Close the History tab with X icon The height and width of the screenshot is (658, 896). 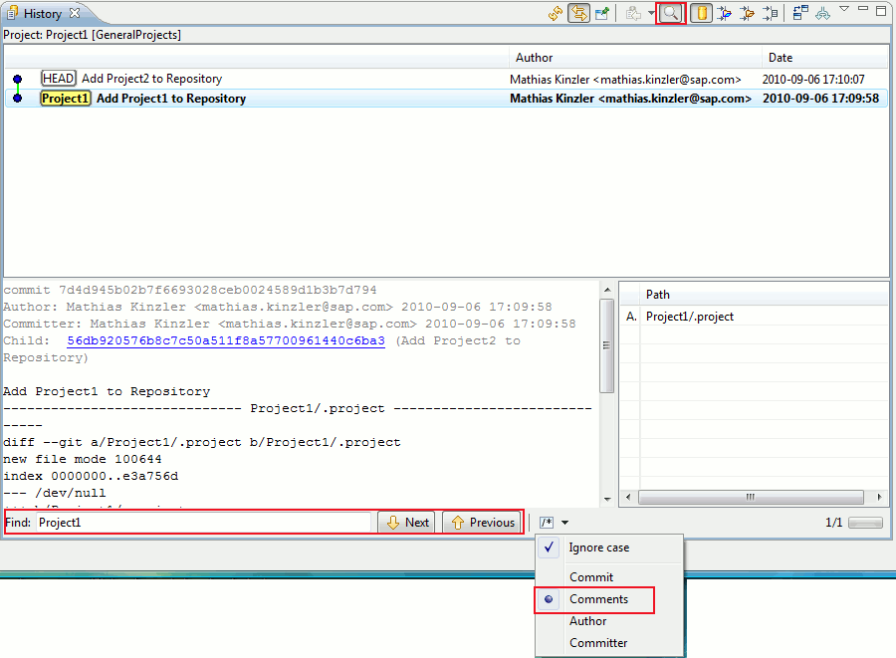[75, 13]
